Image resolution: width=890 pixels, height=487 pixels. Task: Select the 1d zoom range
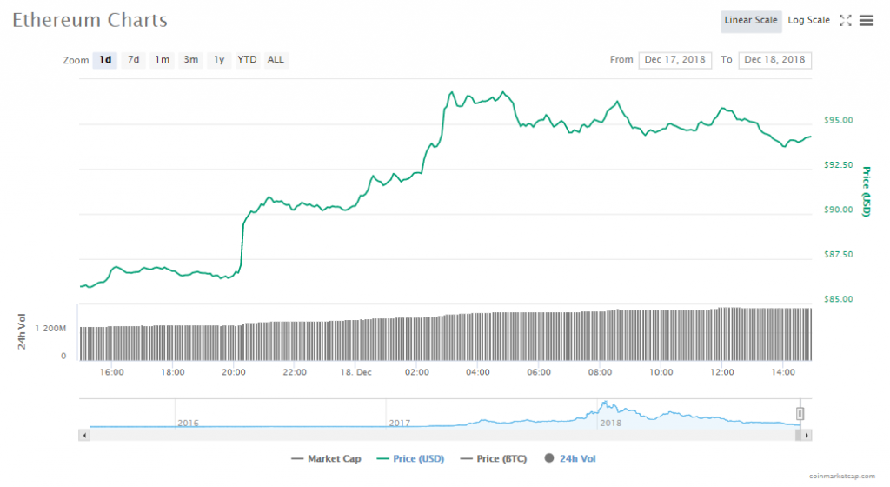[x=105, y=60]
